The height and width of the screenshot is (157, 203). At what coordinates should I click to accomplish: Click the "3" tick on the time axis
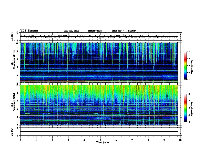68,140
